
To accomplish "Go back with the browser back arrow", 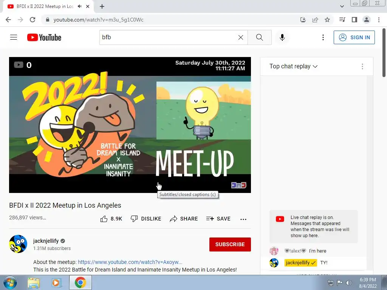I will [8, 20].
